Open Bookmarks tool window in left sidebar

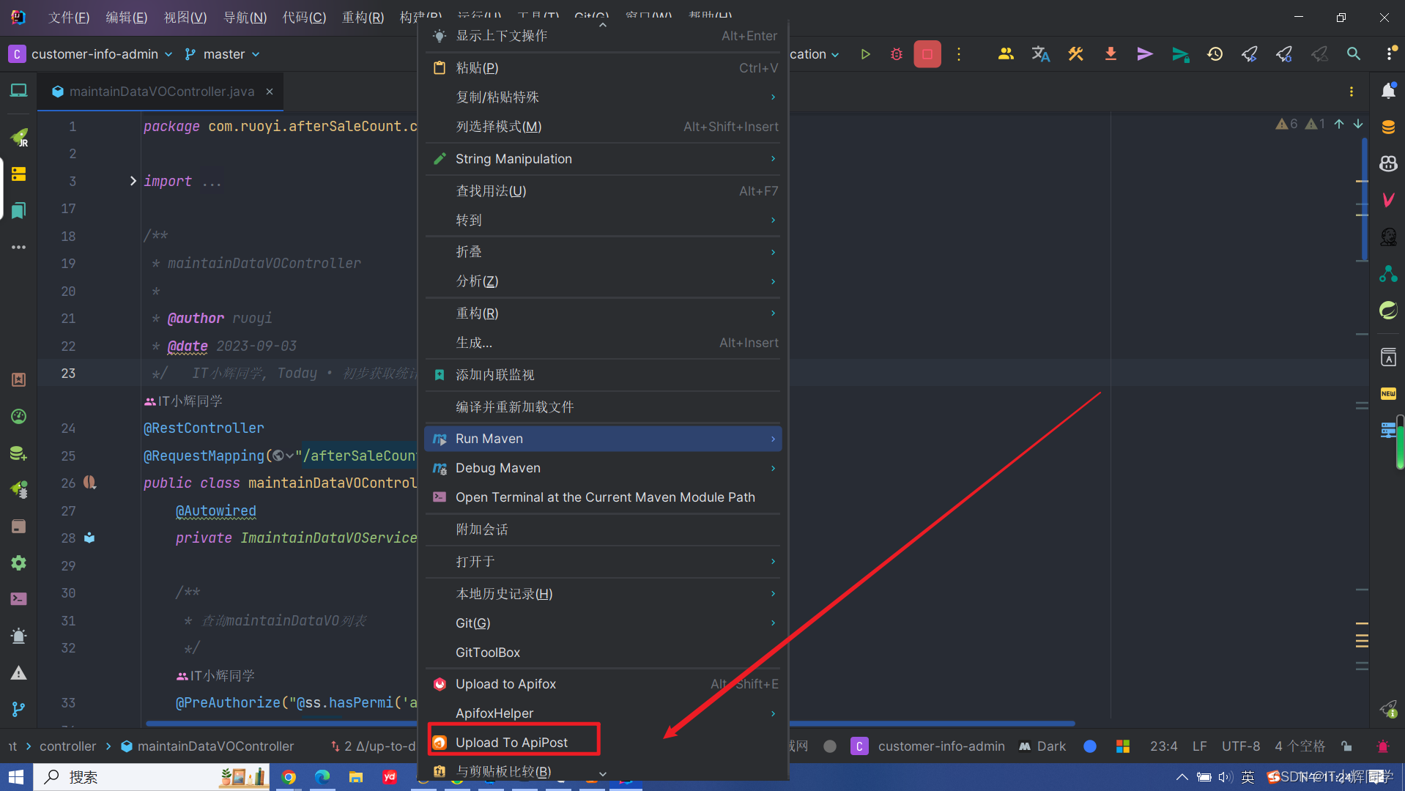tap(18, 211)
